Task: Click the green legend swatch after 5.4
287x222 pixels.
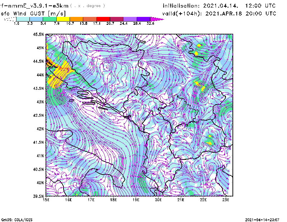Action: 50,19
